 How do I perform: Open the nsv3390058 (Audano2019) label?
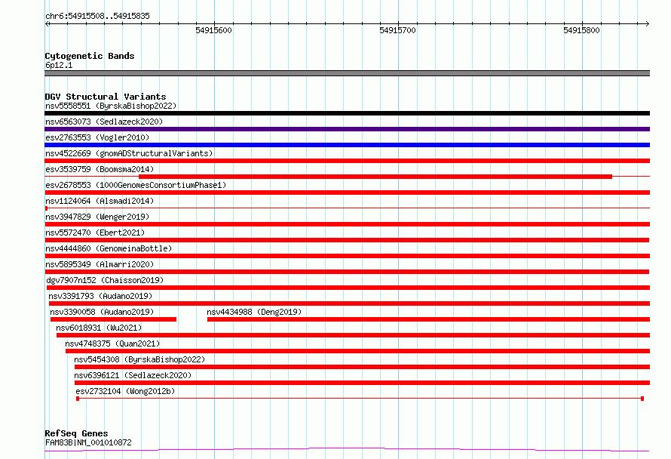coord(102,312)
